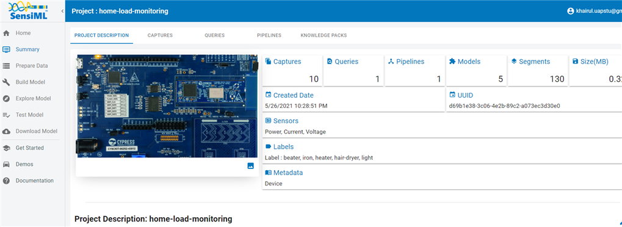Switch to the Project Description tab

point(101,35)
